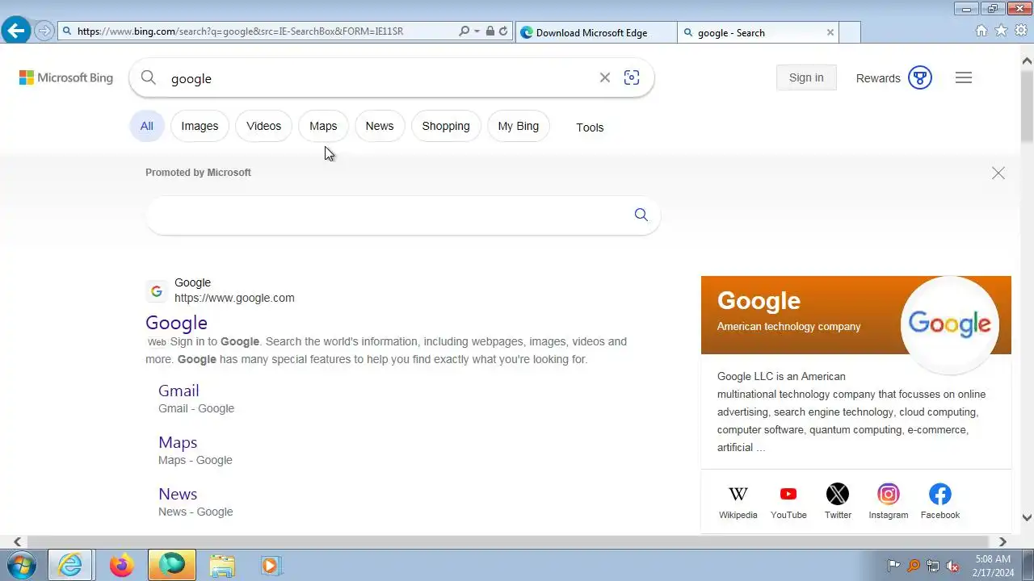Click the horizontal scrollbar right arrow
This screenshot has height=581, width=1034.
[x=1002, y=541]
